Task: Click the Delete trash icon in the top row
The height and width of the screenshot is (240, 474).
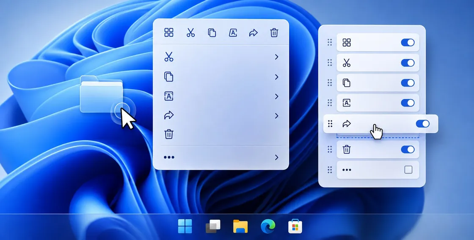Action: [x=274, y=33]
